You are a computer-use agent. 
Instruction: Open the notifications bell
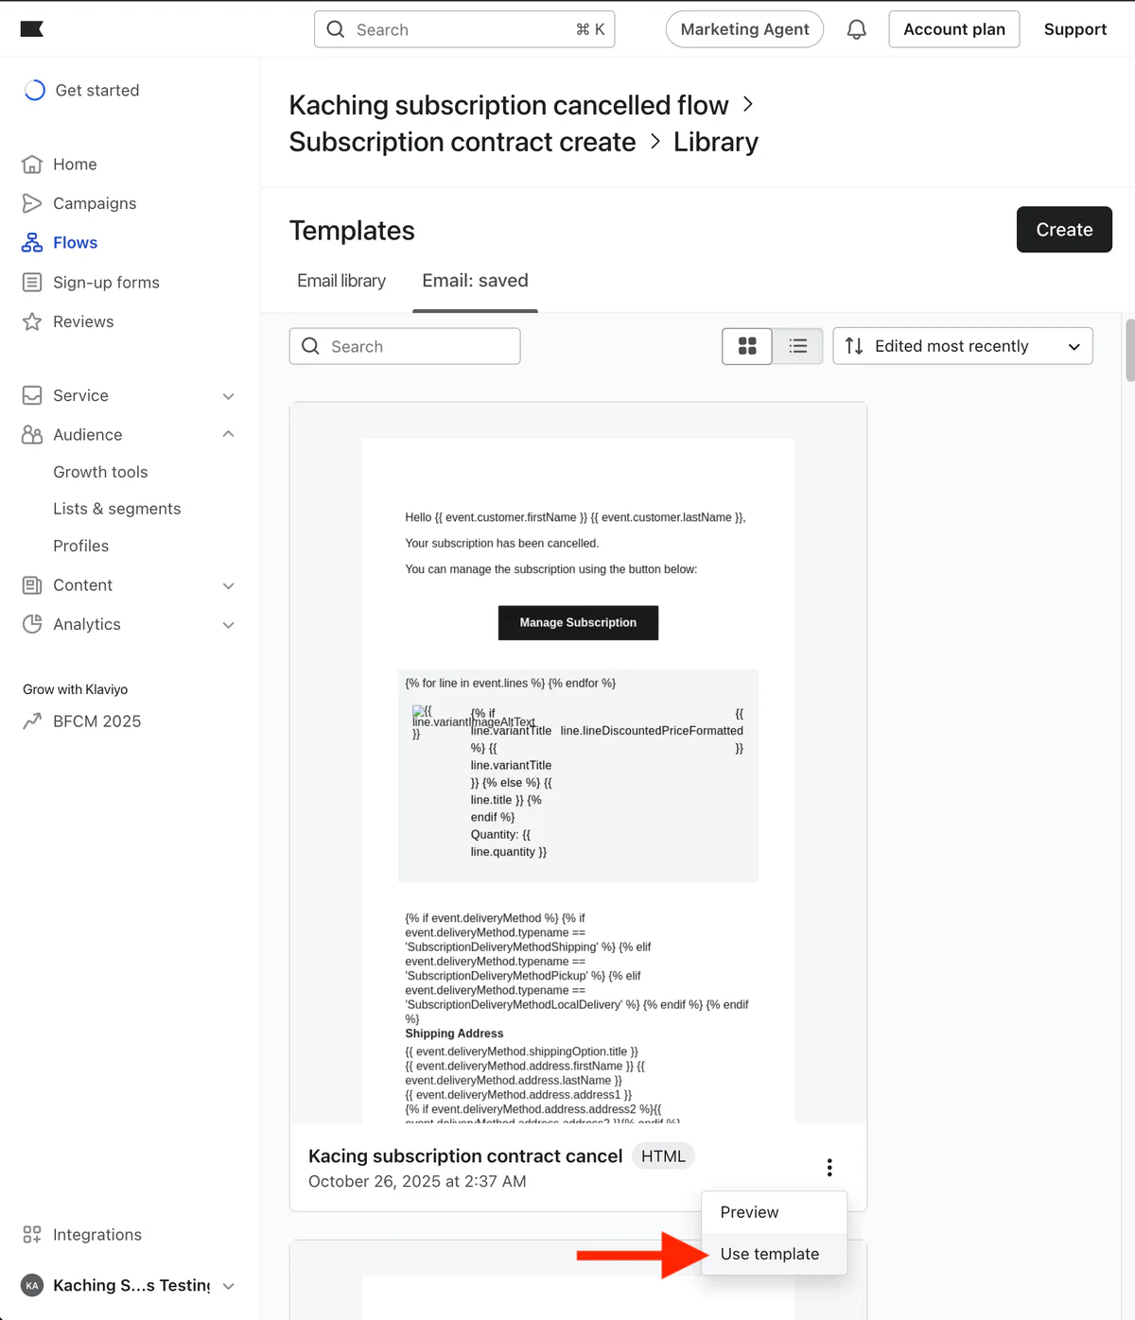[x=856, y=29]
